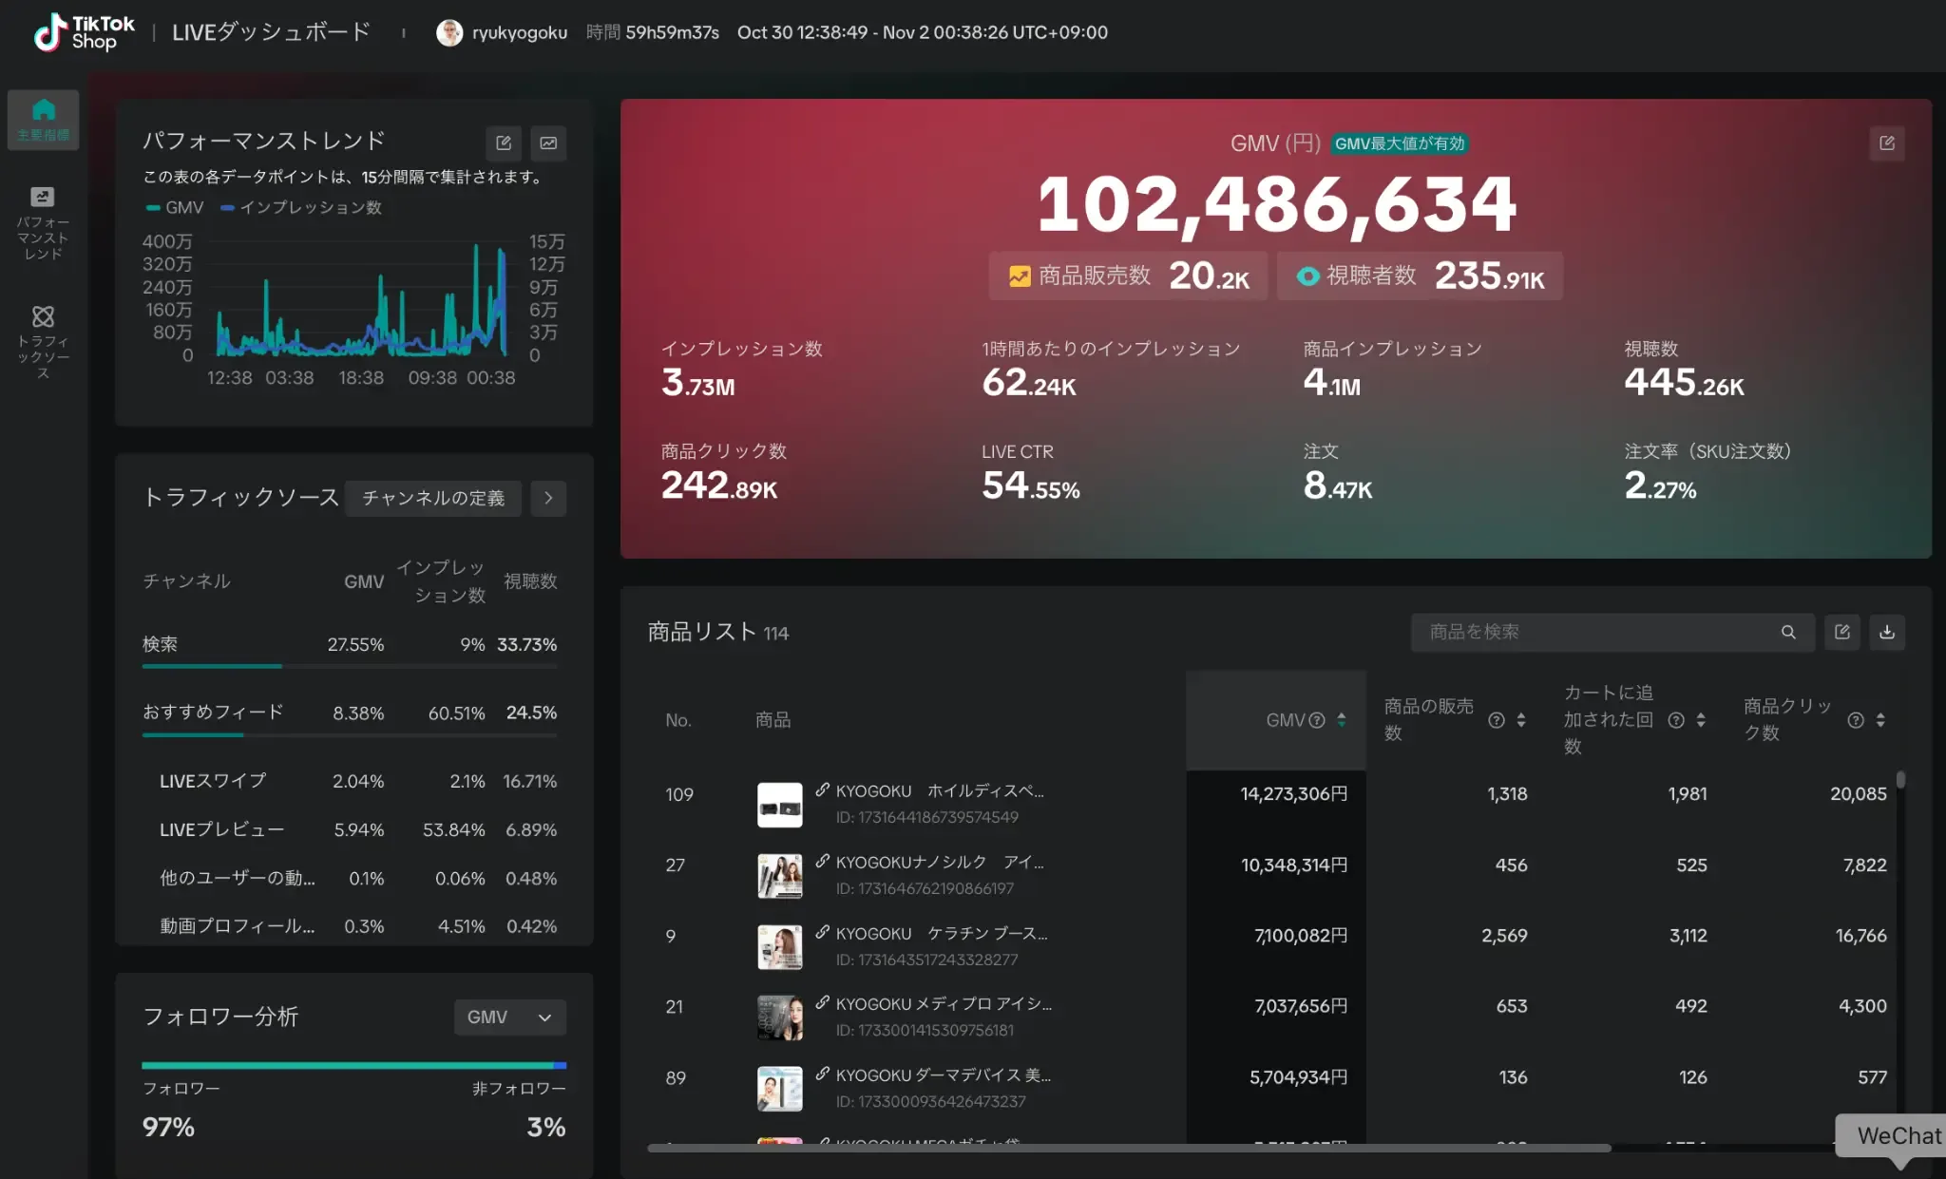Sort product list by GMV column arrows
This screenshot has width=1946, height=1179.
[1342, 720]
